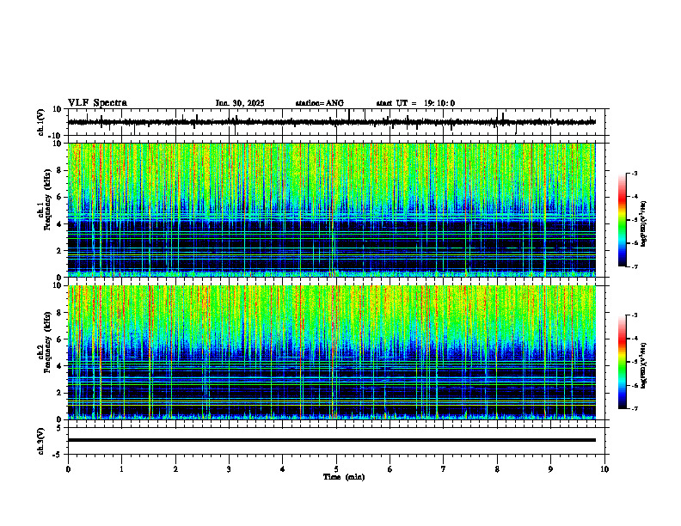Click time-axis tick label "1"
The image size is (681, 526).
tap(121, 469)
